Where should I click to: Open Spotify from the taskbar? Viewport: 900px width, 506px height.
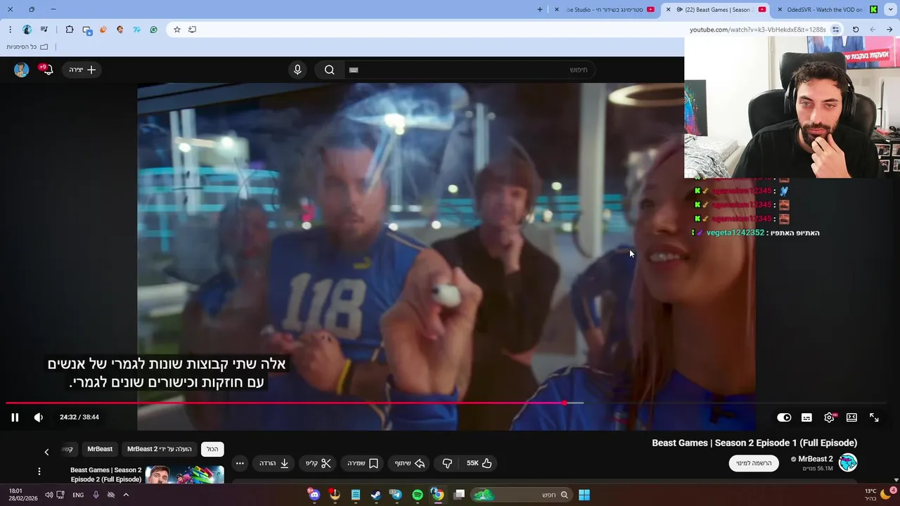point(417,495)
